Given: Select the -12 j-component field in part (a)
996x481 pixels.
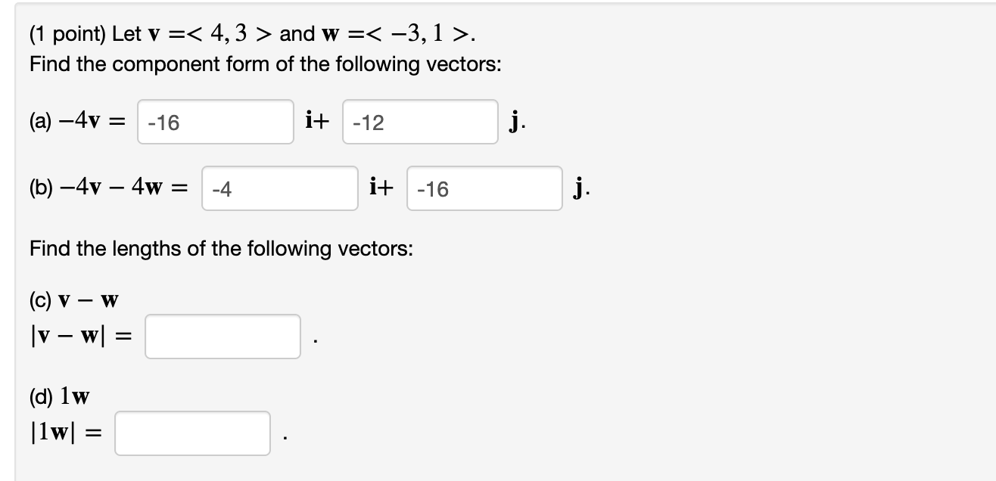Looking at the screenshot, I should pyautogui.click(x=419, y=122).
